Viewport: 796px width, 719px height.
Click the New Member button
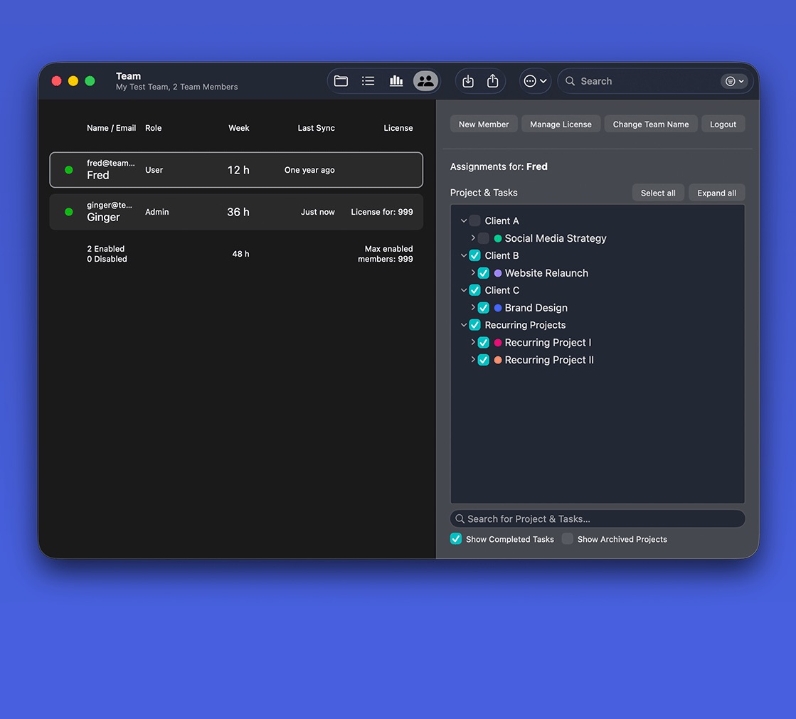pos(483,124)
